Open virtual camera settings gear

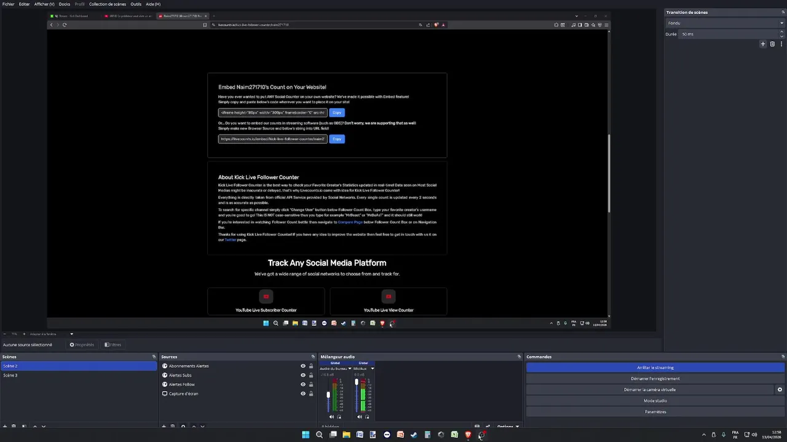(x=780, y=390)
